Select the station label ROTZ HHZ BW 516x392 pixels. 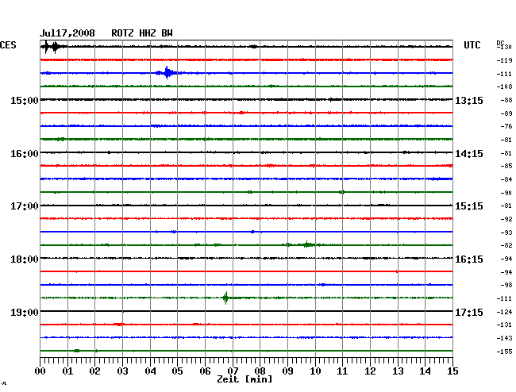(142, 33)
